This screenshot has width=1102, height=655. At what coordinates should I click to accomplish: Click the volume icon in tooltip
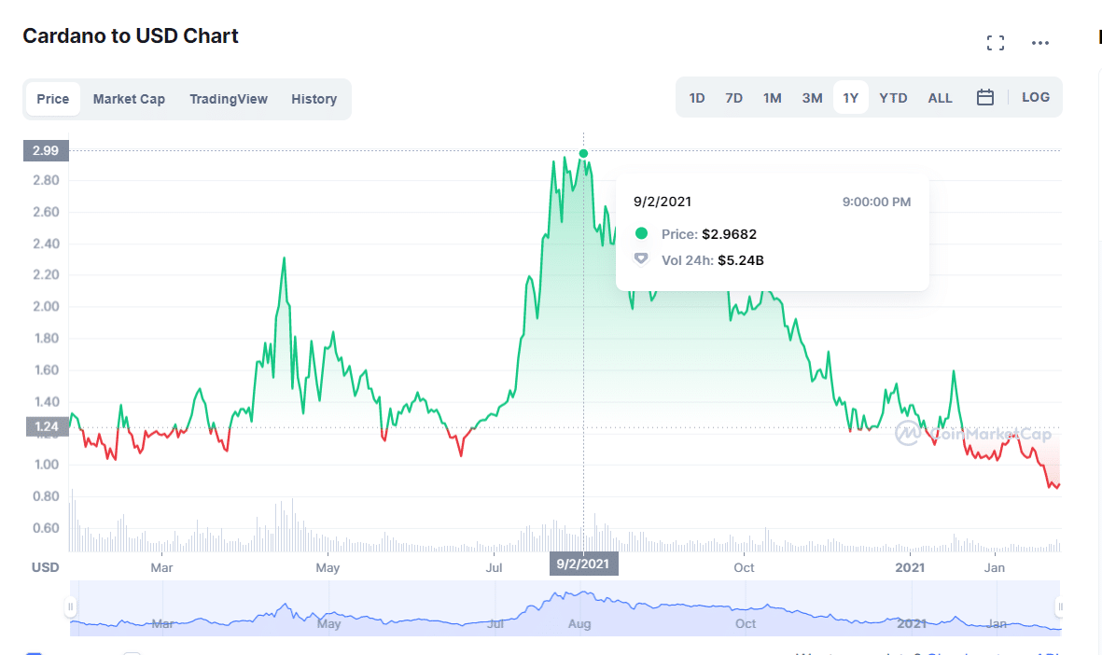[640, 259]
